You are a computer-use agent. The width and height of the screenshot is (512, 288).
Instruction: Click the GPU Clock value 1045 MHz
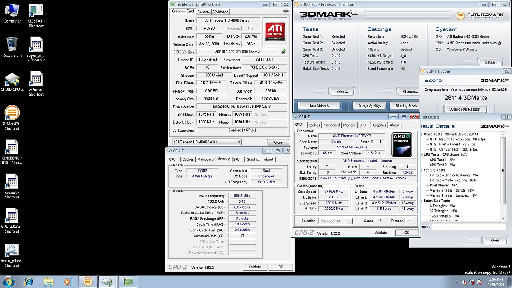tap(207, 114)
